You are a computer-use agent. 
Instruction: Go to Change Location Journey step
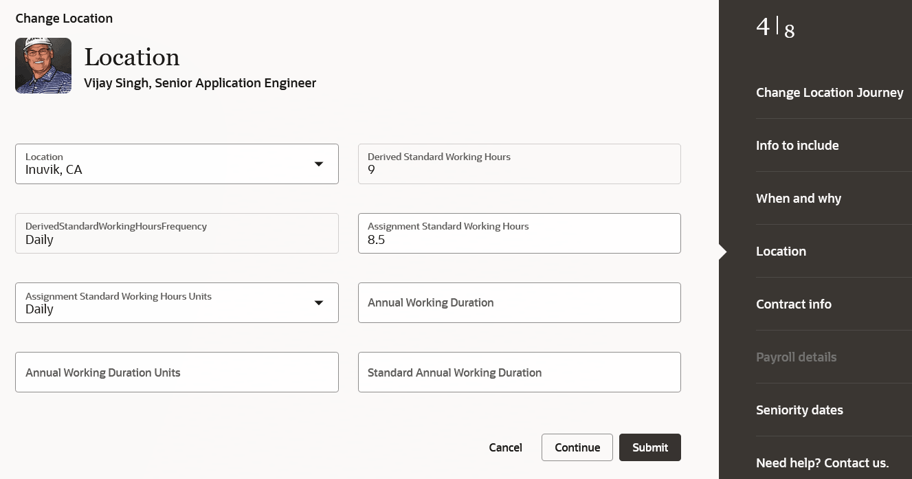pyautogui.click(x=830, y=93)
